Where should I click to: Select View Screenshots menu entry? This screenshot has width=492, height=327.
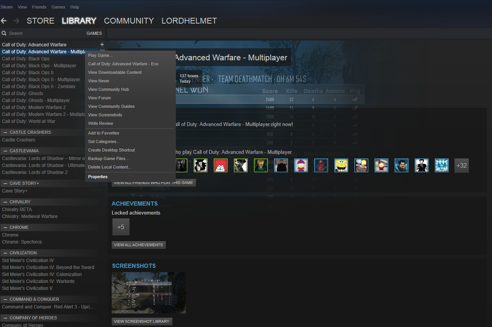[x=130, y=115]
